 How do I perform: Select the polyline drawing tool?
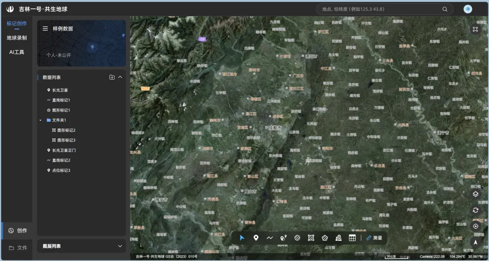coord(269,238)
